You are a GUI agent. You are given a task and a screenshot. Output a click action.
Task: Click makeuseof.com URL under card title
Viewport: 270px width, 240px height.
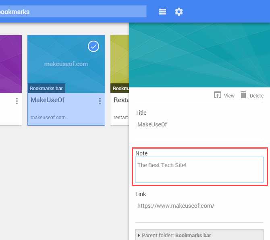click(x=48, y=118)
